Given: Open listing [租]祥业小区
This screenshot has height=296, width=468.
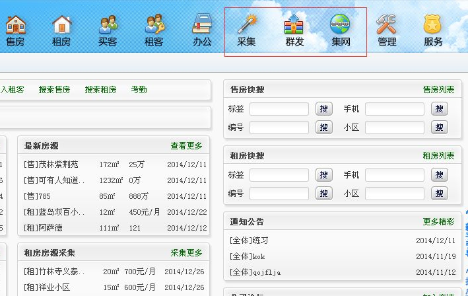Looking at the screenshot, I should 47,287.
